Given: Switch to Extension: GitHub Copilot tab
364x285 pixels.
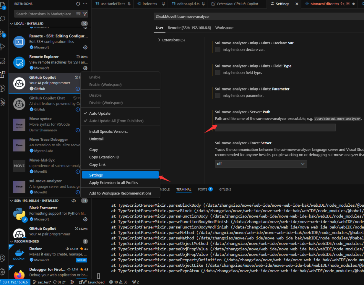Looking at the screenshot, I should [237, 4].
